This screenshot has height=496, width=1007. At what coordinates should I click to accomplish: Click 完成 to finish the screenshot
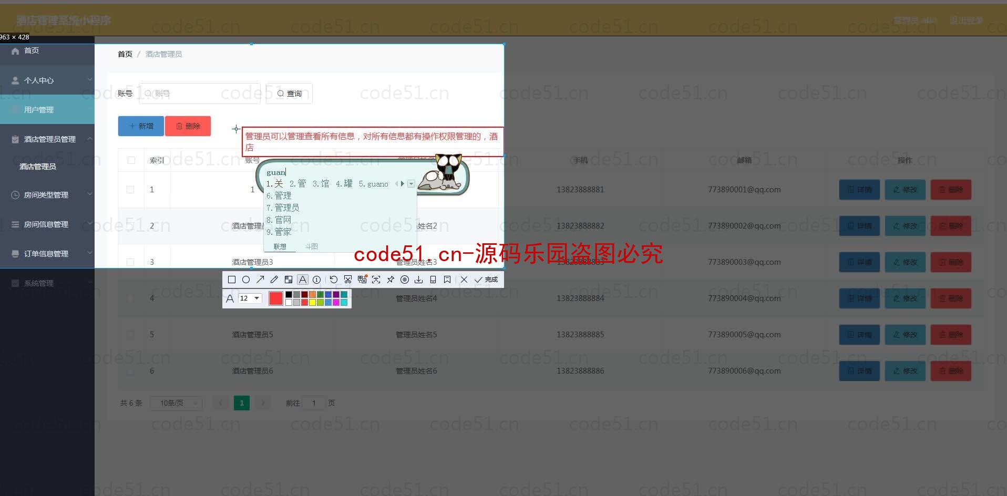point(486,280)
